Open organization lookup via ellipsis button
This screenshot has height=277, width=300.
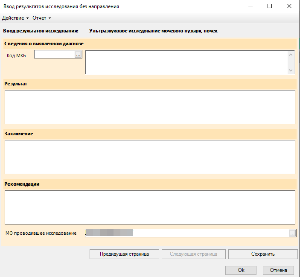coord(292,233)
